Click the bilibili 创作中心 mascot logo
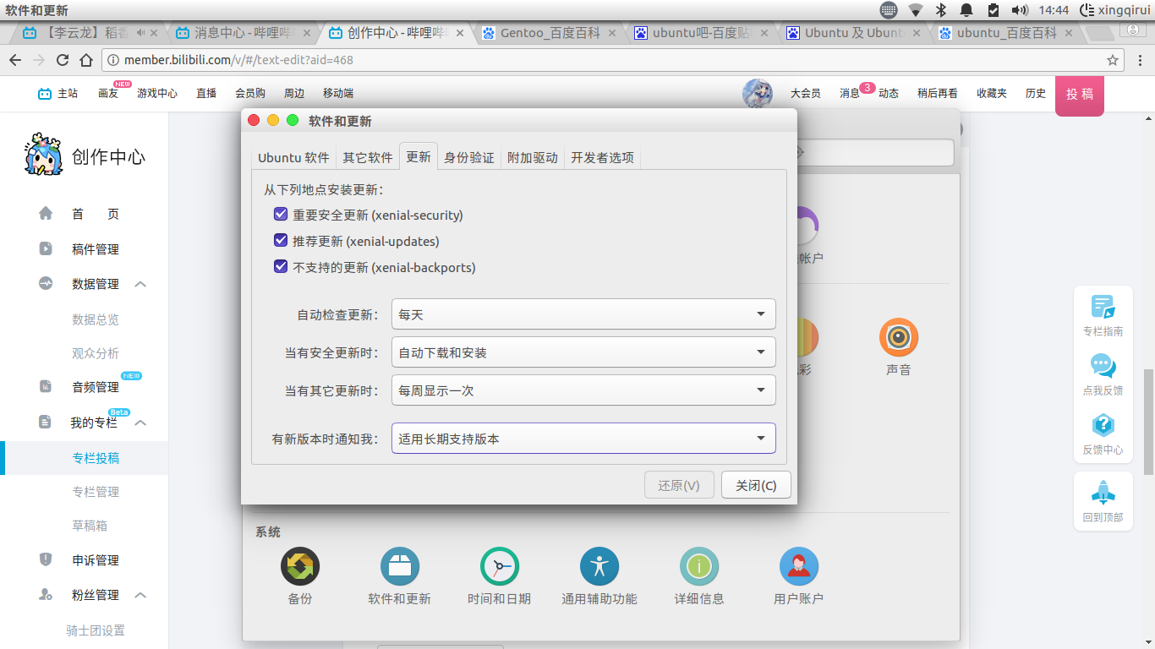 coord(44,154)
